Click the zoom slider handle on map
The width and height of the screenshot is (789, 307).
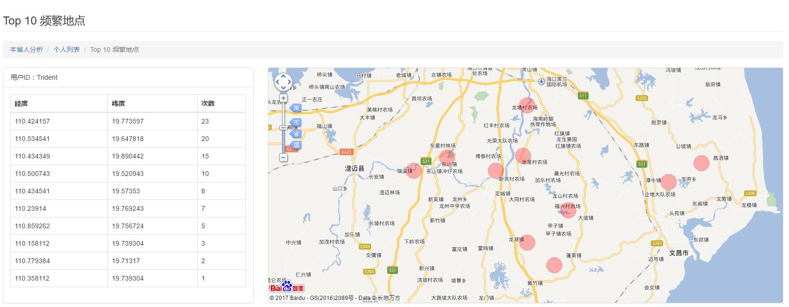pos(283,128)
